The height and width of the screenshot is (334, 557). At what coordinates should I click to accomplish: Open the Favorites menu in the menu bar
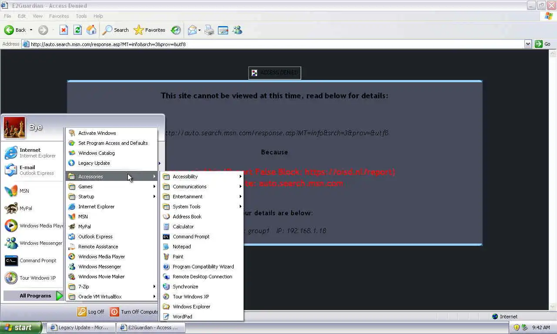[59, 16]
